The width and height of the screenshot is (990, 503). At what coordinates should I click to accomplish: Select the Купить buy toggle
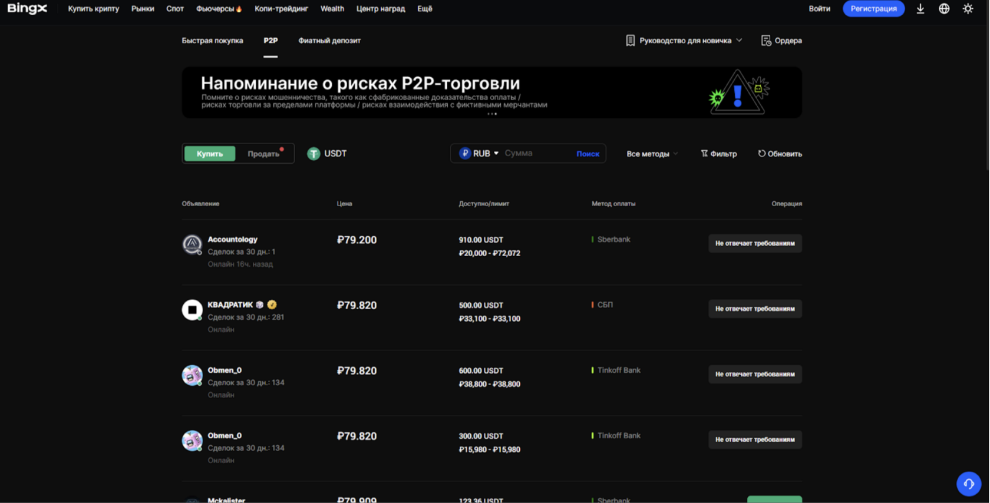pyautogui.click(x=210, y=154)
